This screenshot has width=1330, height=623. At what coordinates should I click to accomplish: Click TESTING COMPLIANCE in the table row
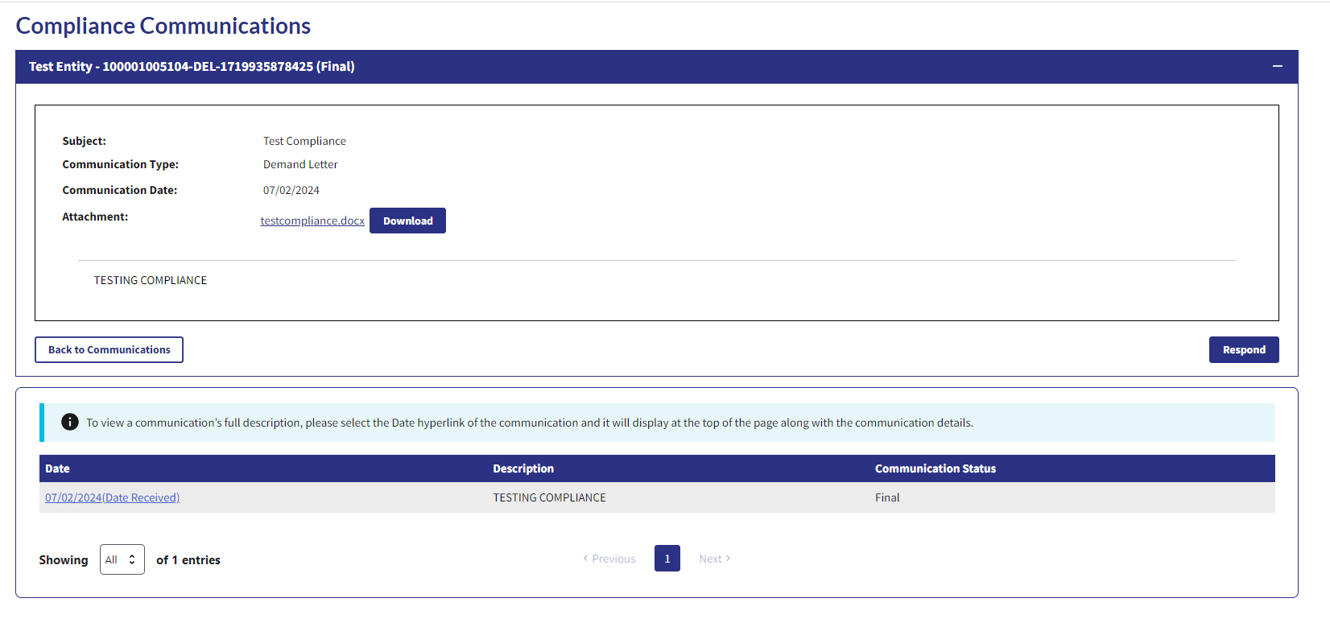[549, 497]
